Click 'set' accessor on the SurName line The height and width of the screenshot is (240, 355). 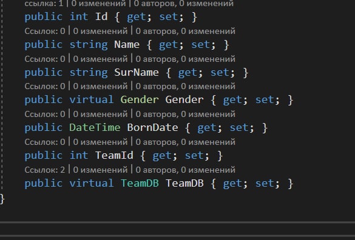click(x=220, y=72)
